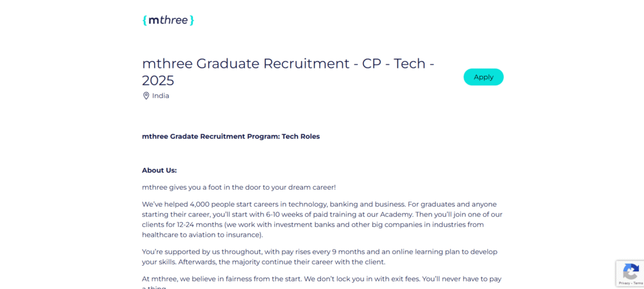Click the mthree logo in the header
This screenshot has height=289, width=644.
tap(168, 20)
